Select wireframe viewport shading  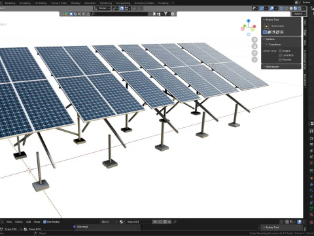point(287,9)
